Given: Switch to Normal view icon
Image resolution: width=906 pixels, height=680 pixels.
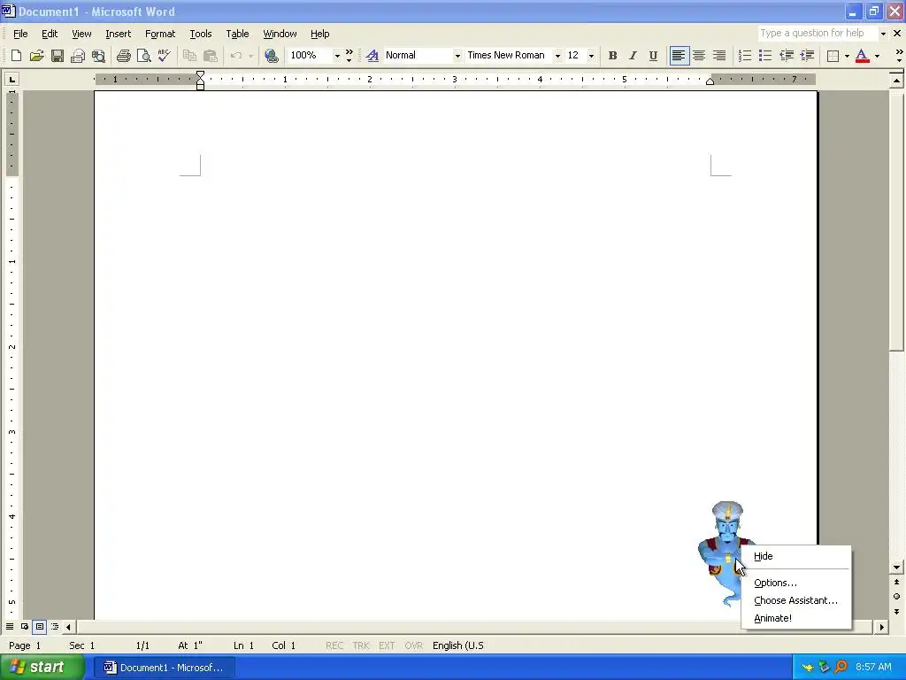Looking at the screenshot, I should click(x=10, y=626).
